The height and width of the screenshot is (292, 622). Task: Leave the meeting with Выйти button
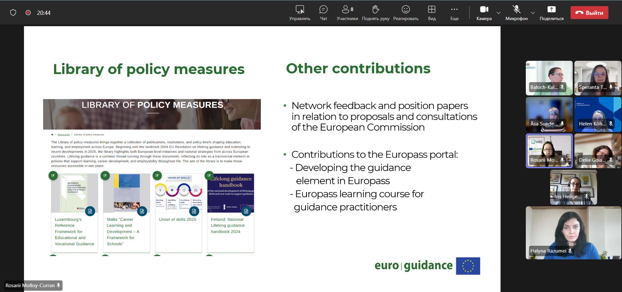click(x=589, y=13)
